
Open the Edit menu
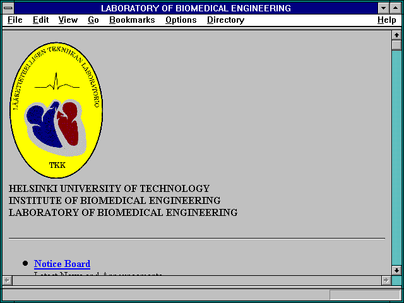(40, 20)
